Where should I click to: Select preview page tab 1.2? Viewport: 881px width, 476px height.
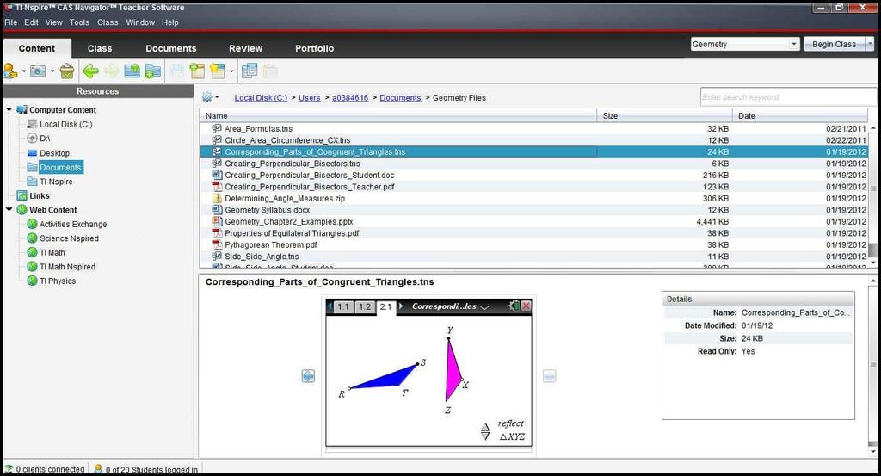pos(365,306)
